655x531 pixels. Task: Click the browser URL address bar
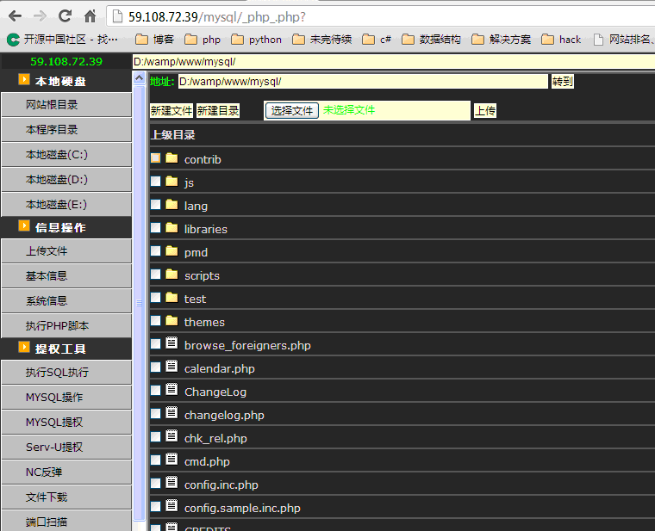(381, 16)
